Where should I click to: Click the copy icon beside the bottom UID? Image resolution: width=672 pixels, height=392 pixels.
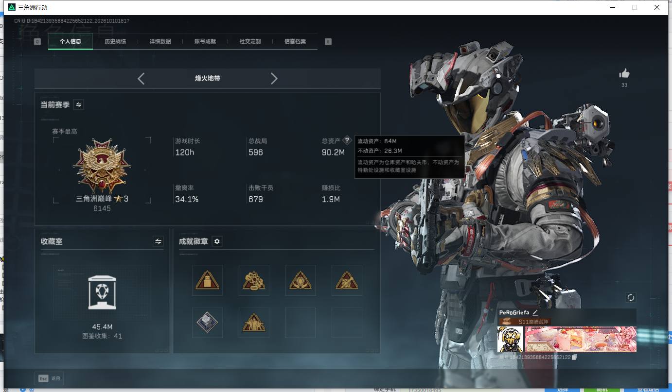tap(574, 357)
